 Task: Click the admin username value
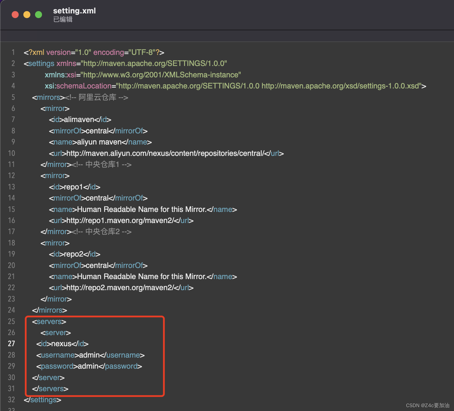89,355
